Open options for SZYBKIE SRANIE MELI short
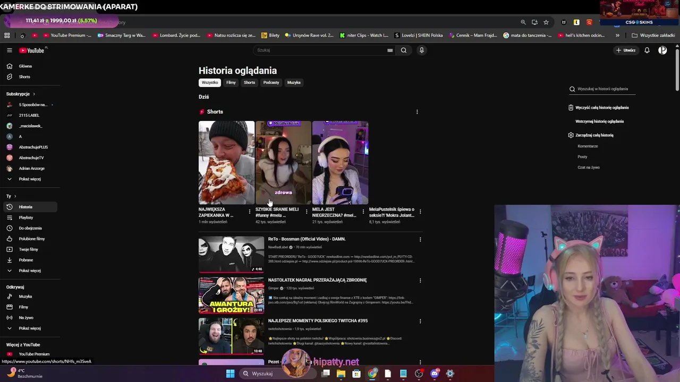Viewport: 680px width, 382px height. (x=307, y=212)
